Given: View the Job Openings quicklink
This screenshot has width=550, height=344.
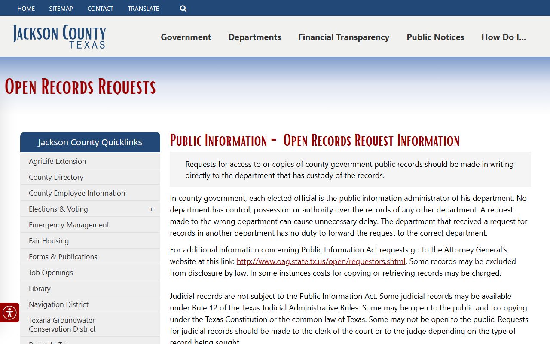Looking at the screenshot, I should (x=90, y=273).
